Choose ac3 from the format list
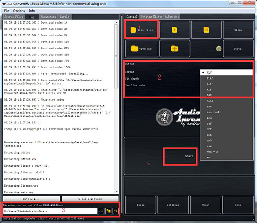This screenshot has height=223, width=257. pyautogui.click(x=226, y=118)
